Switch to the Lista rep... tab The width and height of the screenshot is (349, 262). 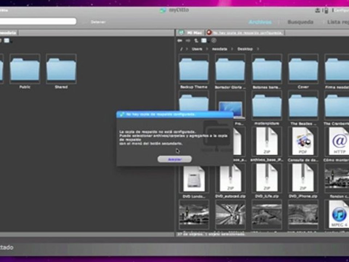pos(338,22)
